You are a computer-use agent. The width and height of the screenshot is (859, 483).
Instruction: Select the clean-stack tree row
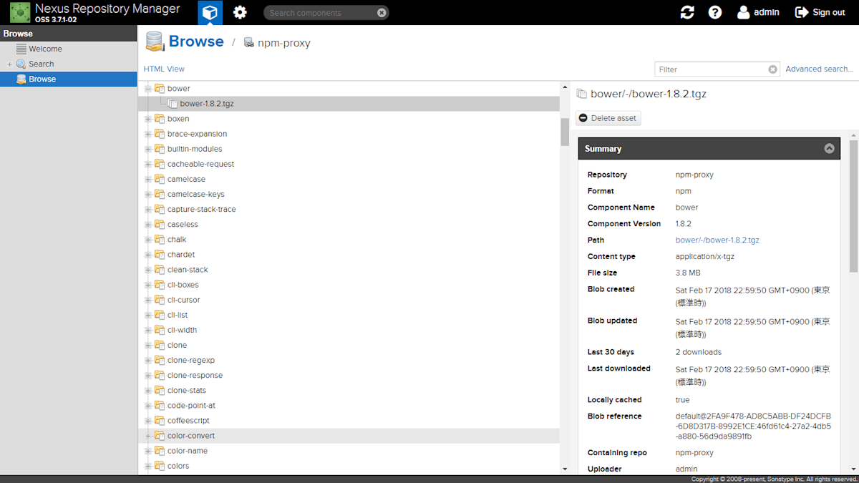tap(349, 270)
